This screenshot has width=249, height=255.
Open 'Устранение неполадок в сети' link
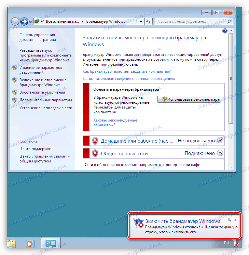coord(46,108)
